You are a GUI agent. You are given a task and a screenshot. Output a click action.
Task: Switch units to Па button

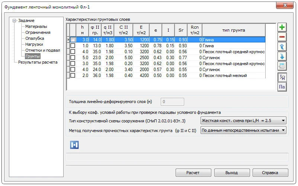(x=282, y=87)
